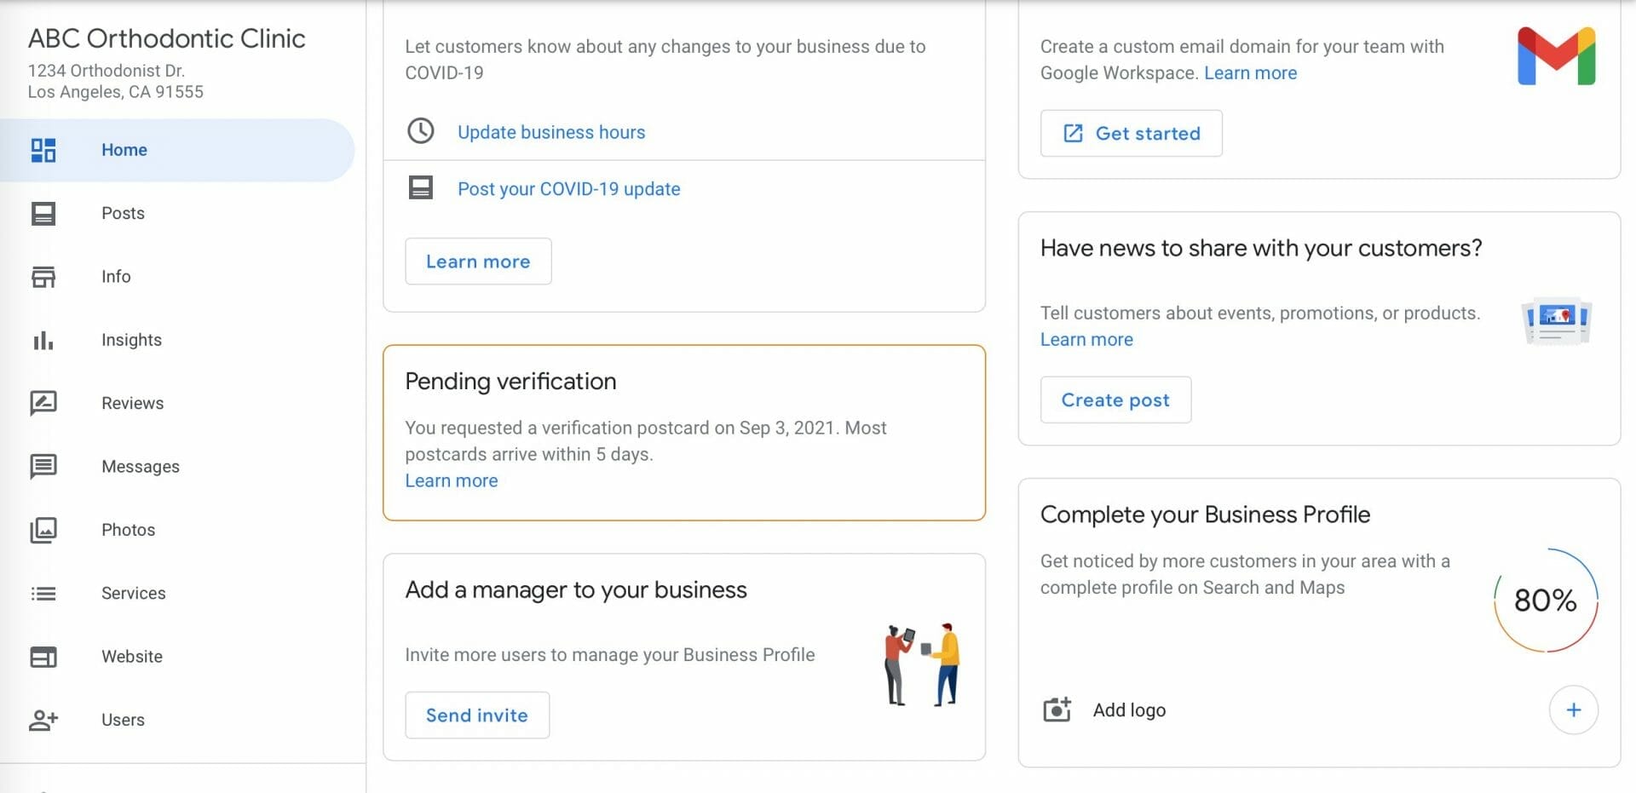Image resolution: width=1636 pixels, height=793 pixels.
Task: Click the Posts icon in sidebar
Action: point(43,213)
